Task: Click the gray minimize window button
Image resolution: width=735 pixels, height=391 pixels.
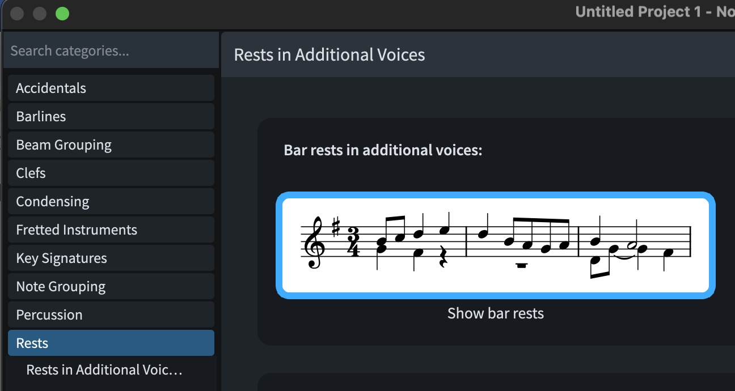Action: (40, 13)
